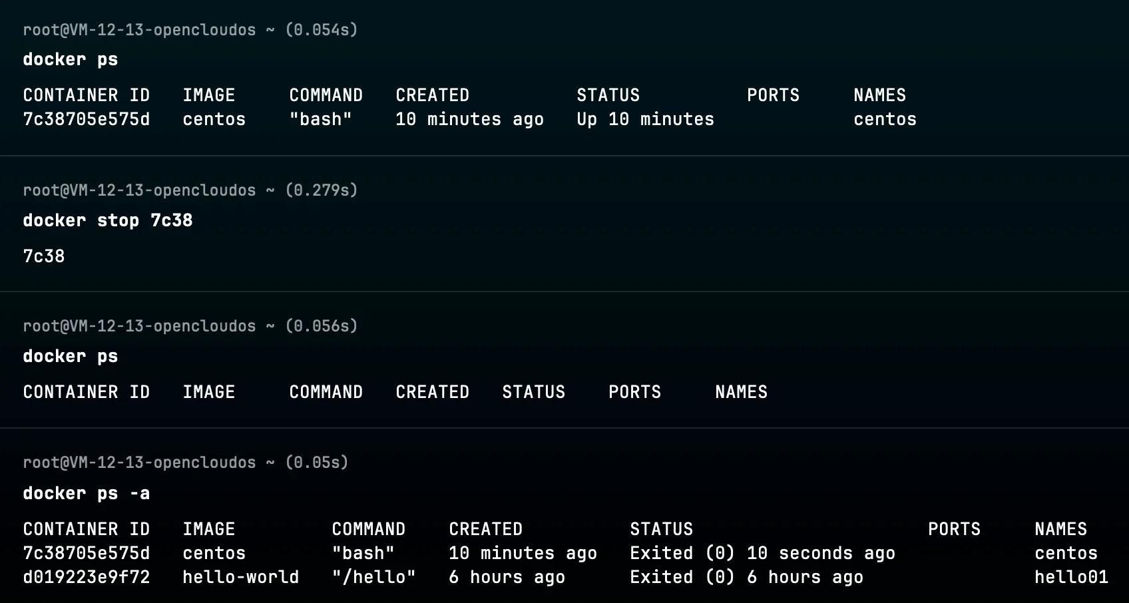
Task: Click the PORTS header in docker ps -a output
Action: 953,529
